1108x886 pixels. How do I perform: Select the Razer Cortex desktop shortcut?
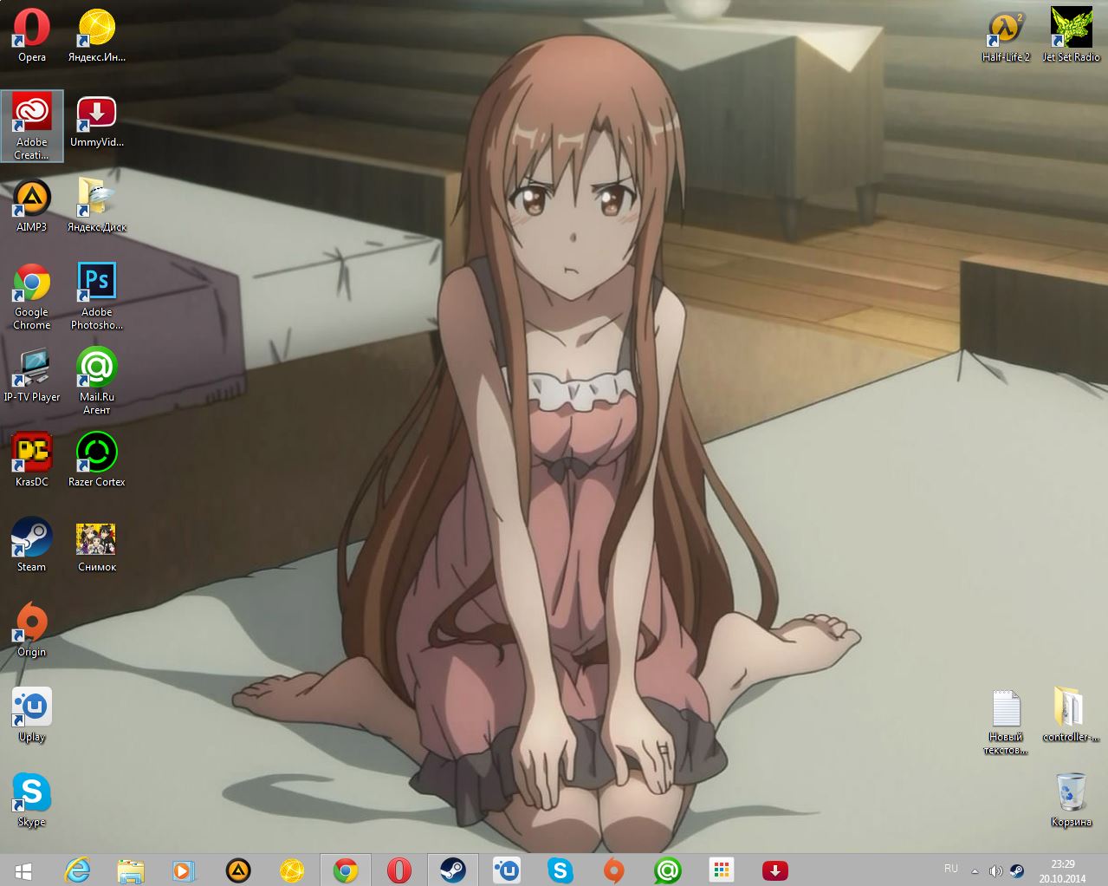coord(97,459)
